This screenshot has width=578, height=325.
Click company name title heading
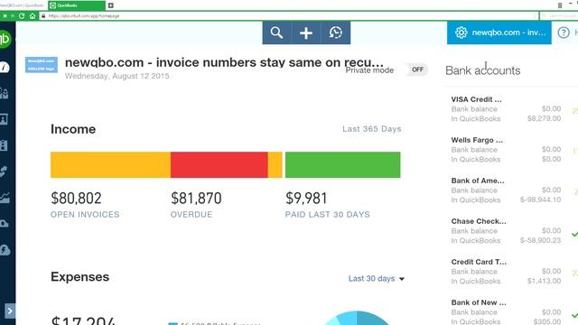(x=224, y=62)
